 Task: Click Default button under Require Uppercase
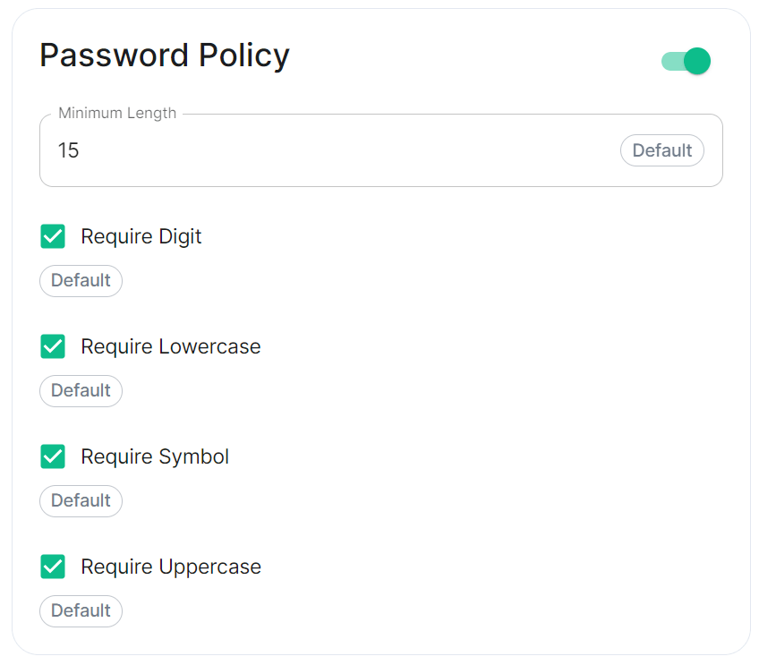point(81,610)
